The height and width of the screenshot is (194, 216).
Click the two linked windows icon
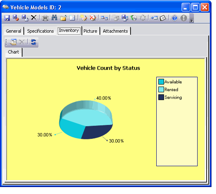coord(104,18)
